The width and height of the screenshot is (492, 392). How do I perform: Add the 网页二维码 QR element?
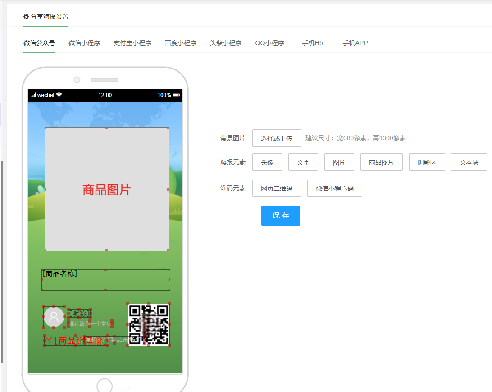277,189
